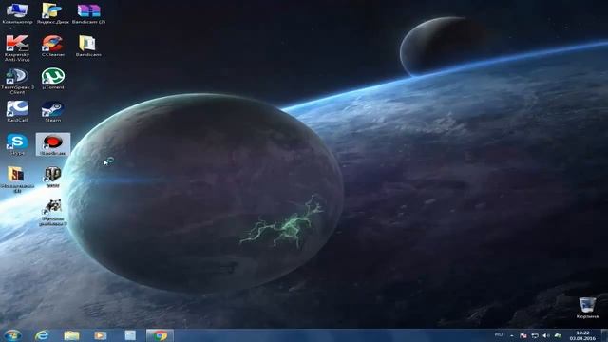Click the RU language indicator
Viewport: 608px width, 342px height.
(499, 334)
